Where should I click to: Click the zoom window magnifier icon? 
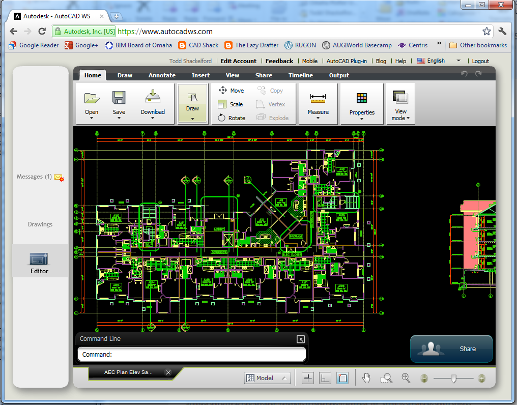coord(387,378)
